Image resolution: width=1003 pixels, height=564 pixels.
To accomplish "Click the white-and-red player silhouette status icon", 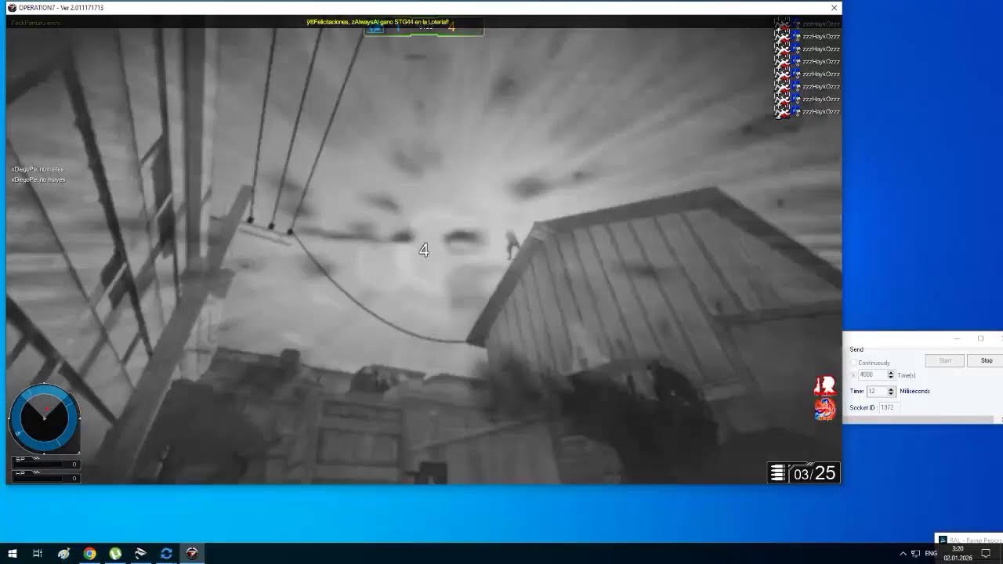I will coord(824,385).
